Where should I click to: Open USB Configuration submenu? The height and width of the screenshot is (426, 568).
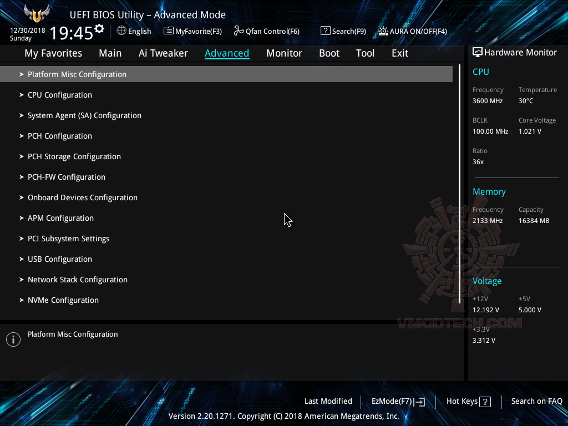point(226,259)
